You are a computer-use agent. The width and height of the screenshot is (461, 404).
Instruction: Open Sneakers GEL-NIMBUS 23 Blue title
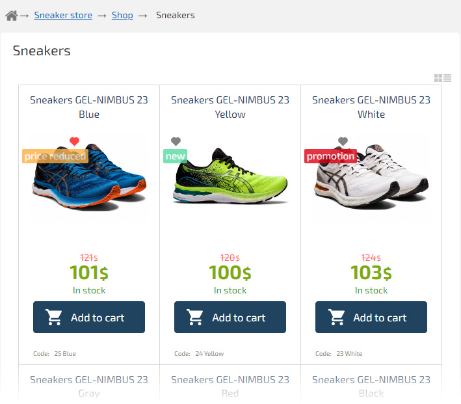(89, 107)
